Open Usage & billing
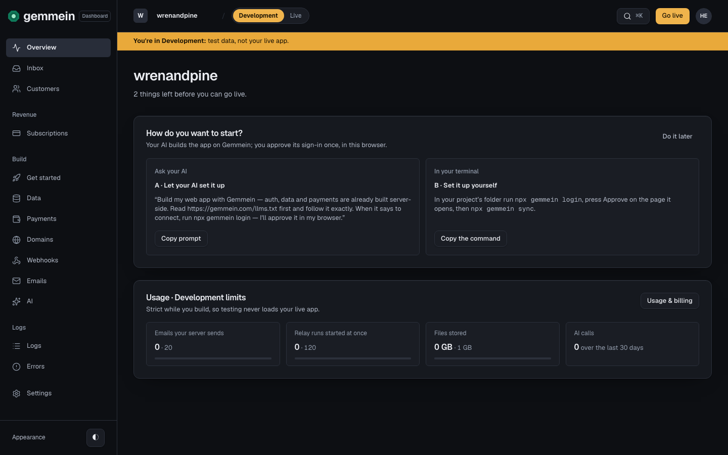The width and height of the screenshot is (728, 455). [x=670, y=301]
